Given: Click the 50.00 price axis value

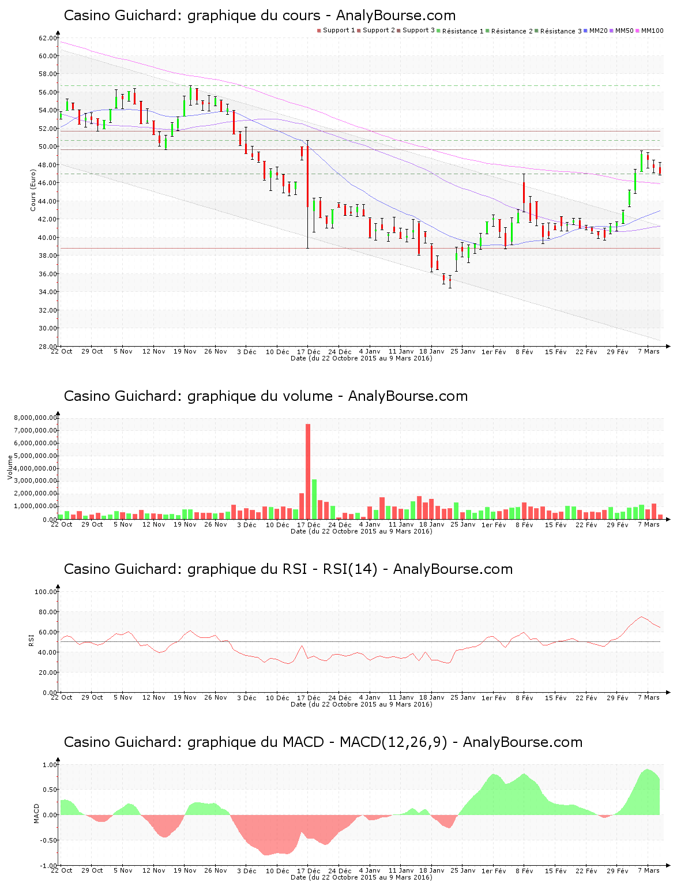Looking at the screenshot, I should click(48, 147).
